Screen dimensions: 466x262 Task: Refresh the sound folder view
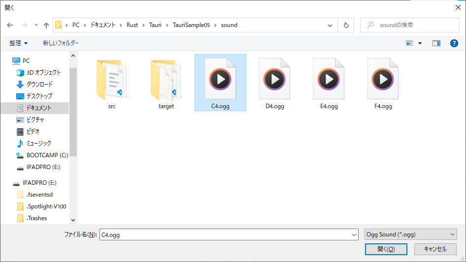346,25
